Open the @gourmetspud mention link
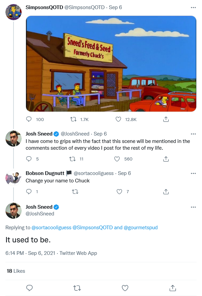Screen dimensions: 202x296 coord(141,228)
